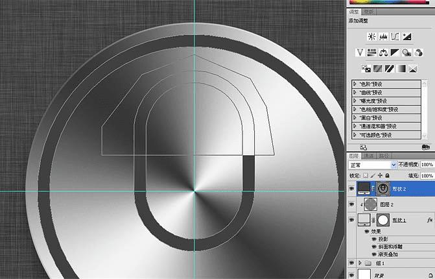Add a Selective Color adjustment
Image resolution: width=435 pixels, height=279 pixels.
412,69
